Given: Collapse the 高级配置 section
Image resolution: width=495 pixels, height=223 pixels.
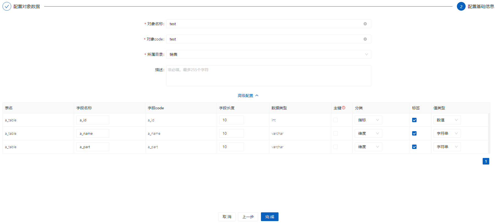Looking at the screenshot, I should (248, 96).
